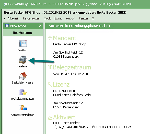Click the POS/KASSE panel icon
This screenshot has height=134, width=150.
(x=7, y=26)
